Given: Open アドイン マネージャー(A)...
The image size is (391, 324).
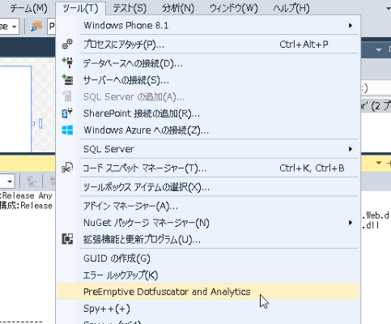Looking at the screenshot, I should (208, 207).
